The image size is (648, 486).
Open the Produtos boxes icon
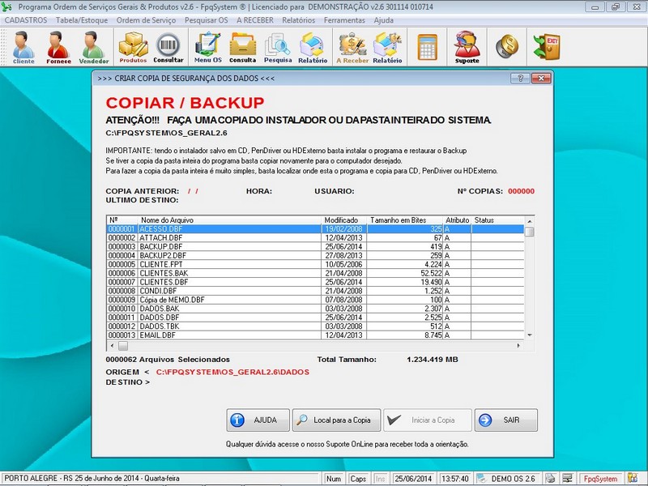click(133, 47)
